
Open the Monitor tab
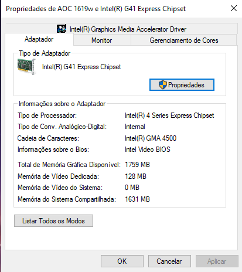coord(102,40)
